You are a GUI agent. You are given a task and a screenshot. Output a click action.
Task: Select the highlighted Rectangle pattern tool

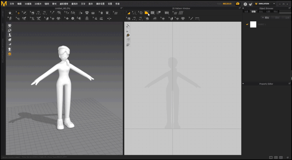click(x=146, y=13)
